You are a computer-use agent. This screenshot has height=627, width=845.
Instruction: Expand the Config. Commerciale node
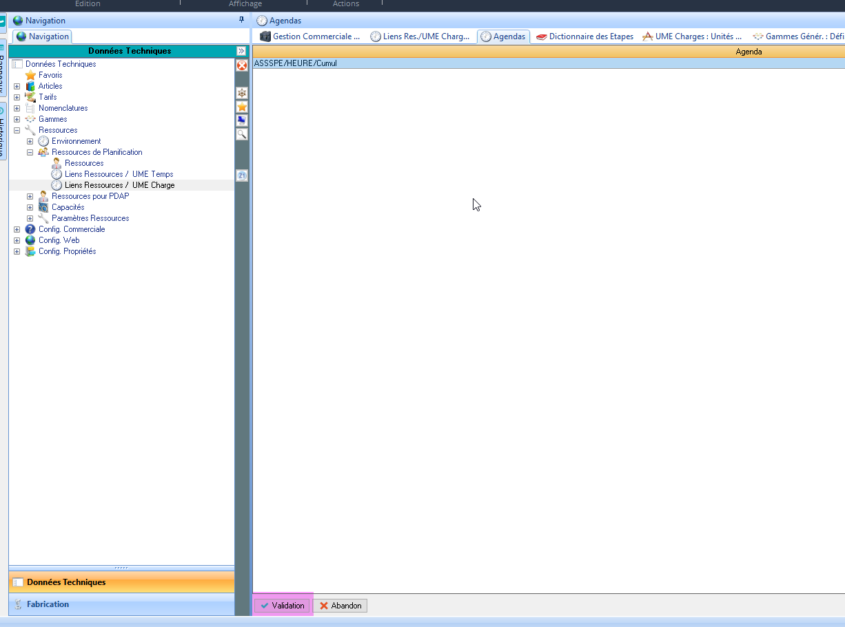click(17, 229)
